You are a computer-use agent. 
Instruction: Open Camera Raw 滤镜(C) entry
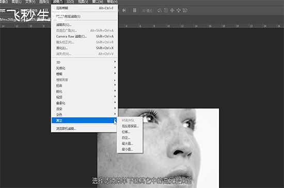[84, 36]
